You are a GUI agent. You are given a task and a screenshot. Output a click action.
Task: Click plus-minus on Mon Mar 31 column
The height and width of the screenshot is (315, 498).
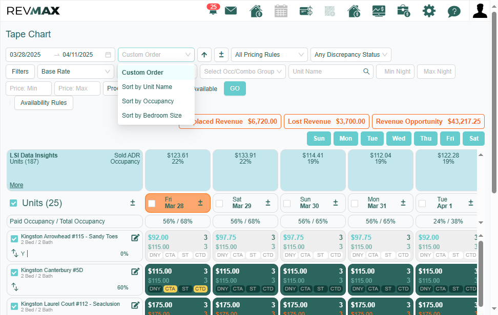[x=403, y=203]
